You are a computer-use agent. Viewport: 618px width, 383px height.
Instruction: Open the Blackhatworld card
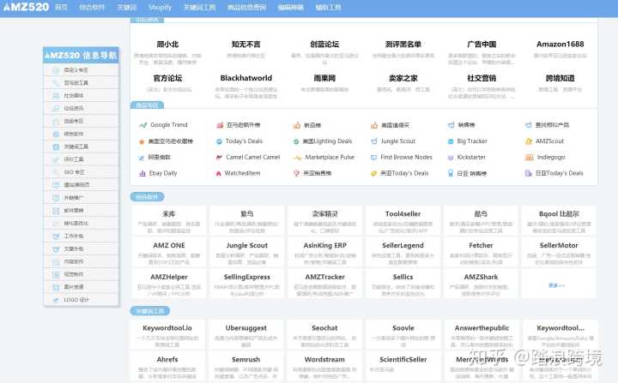point(246,87)
